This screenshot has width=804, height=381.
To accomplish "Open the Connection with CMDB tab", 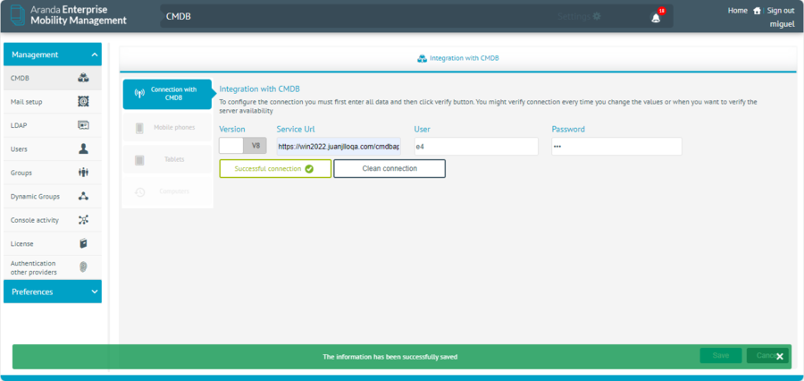I will 167,94.
